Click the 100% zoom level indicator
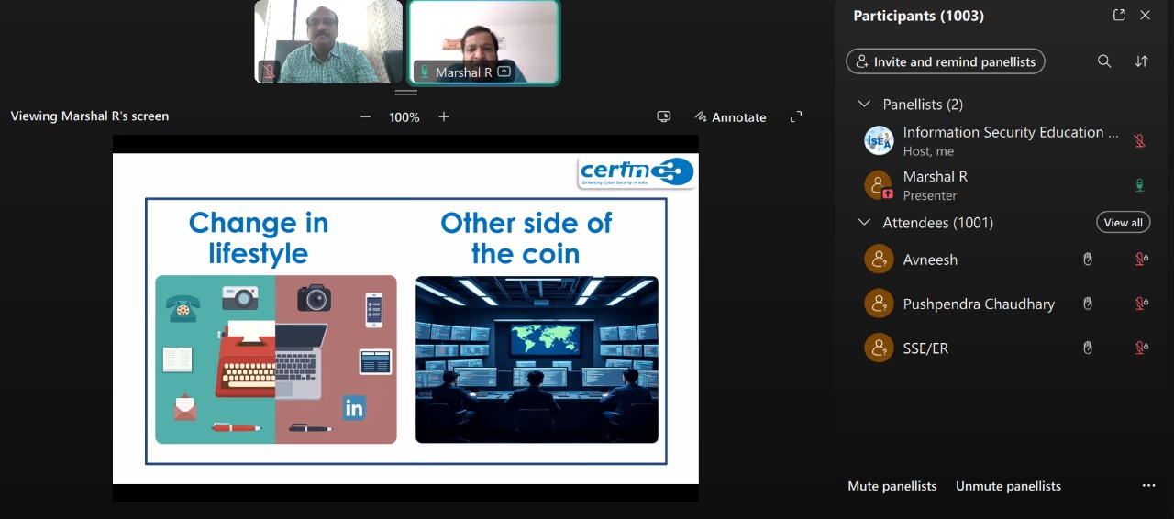1174x519 pixels. (404, 117)
